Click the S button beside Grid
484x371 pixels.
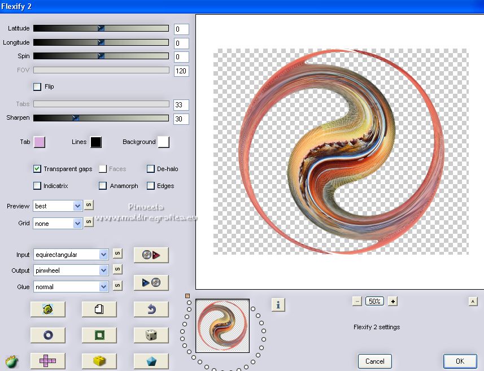coord(89,222)
